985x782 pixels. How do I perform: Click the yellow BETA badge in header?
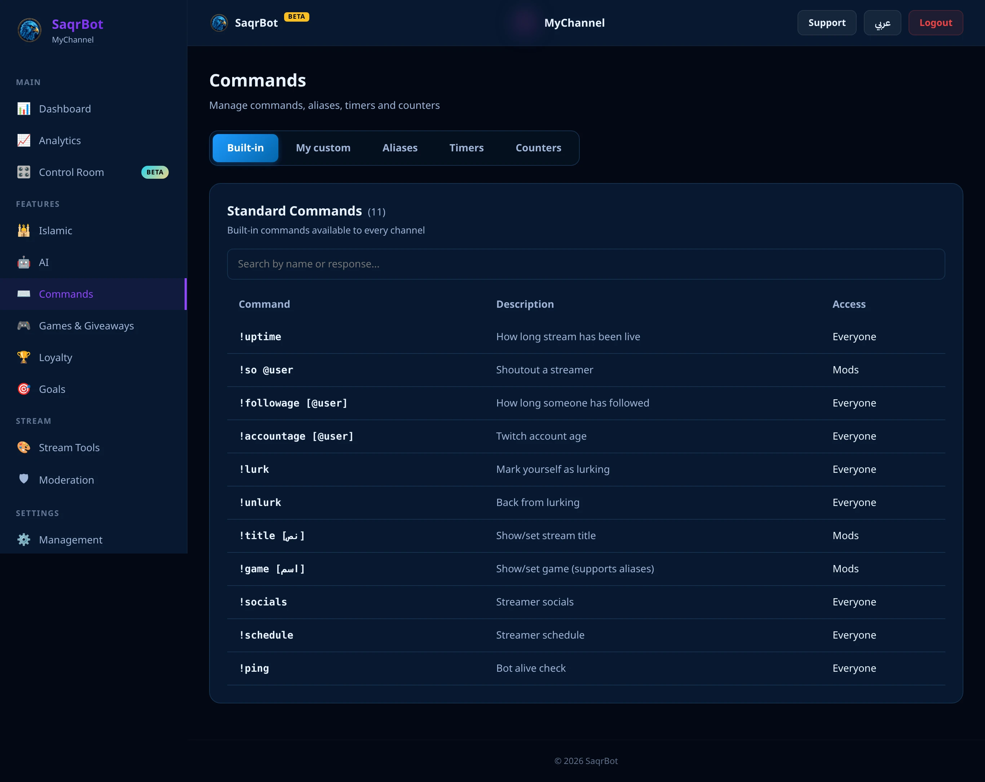pyautogui.click(x=296, y=17)
